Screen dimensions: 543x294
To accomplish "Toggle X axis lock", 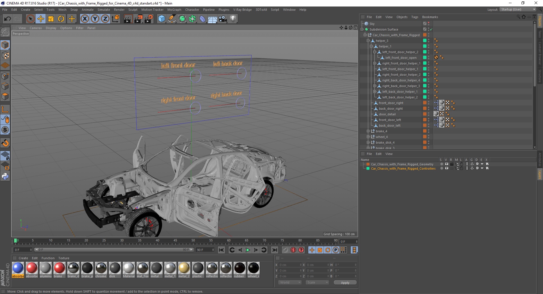I will [85, 19].
